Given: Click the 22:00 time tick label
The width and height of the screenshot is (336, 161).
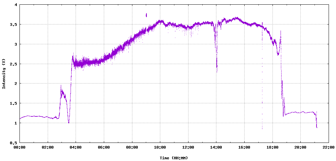Looking at the screenshot, I should tap(329, 147).
